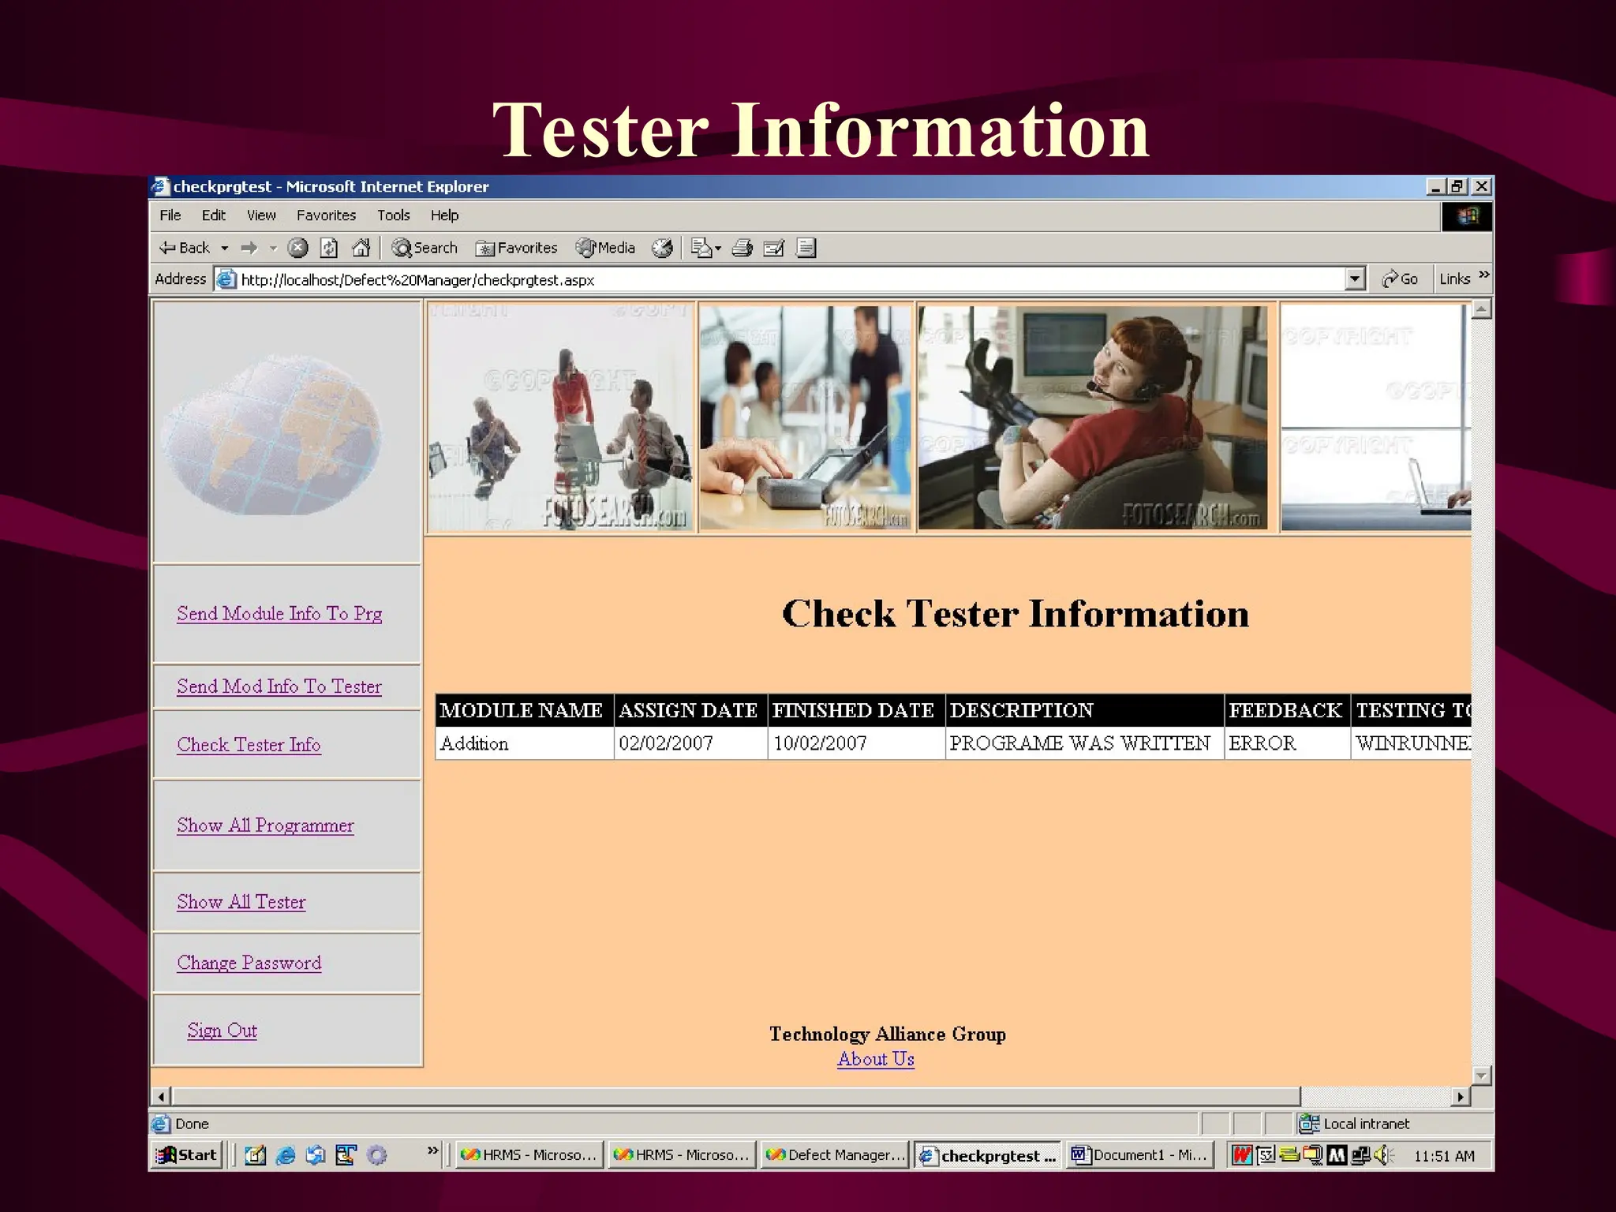
Task: Click the DESCRIPTION column header
Action: click(1084, 710)
